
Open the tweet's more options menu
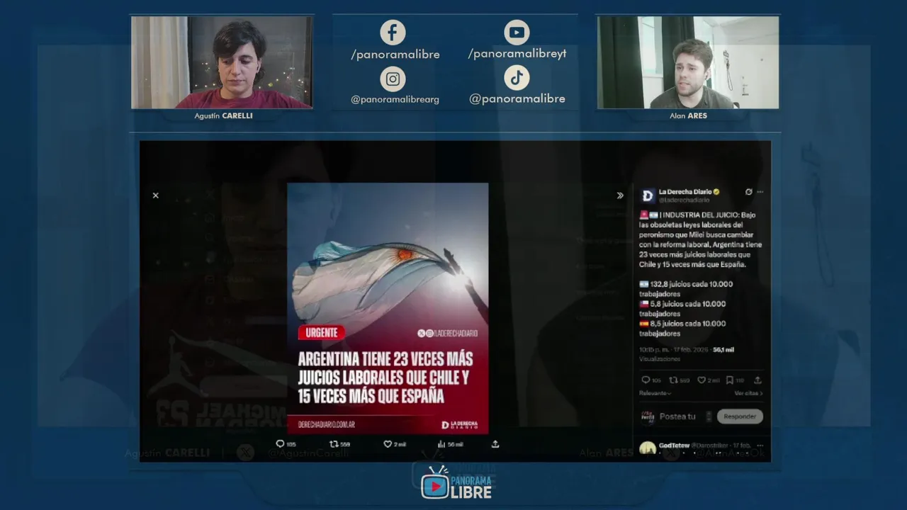pyautogui.click(x=760, y=192)
